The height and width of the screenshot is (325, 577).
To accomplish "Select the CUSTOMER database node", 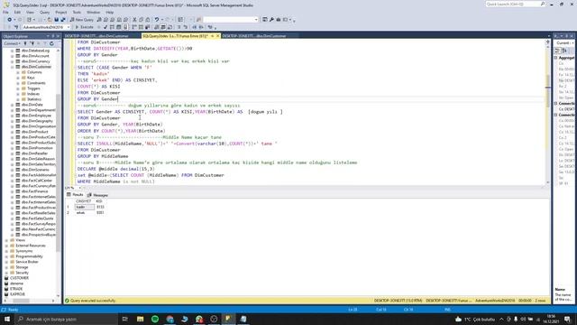I will (19, 278).
